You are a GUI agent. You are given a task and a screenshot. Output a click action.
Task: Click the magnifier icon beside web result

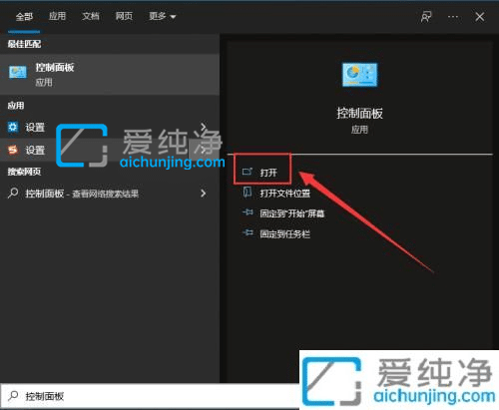pos(13,193)
